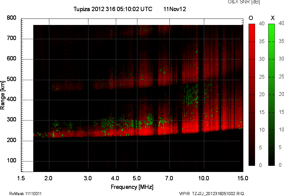
Task: Click the frequency axis tick label '2.0'
Action: click(48, 178)
